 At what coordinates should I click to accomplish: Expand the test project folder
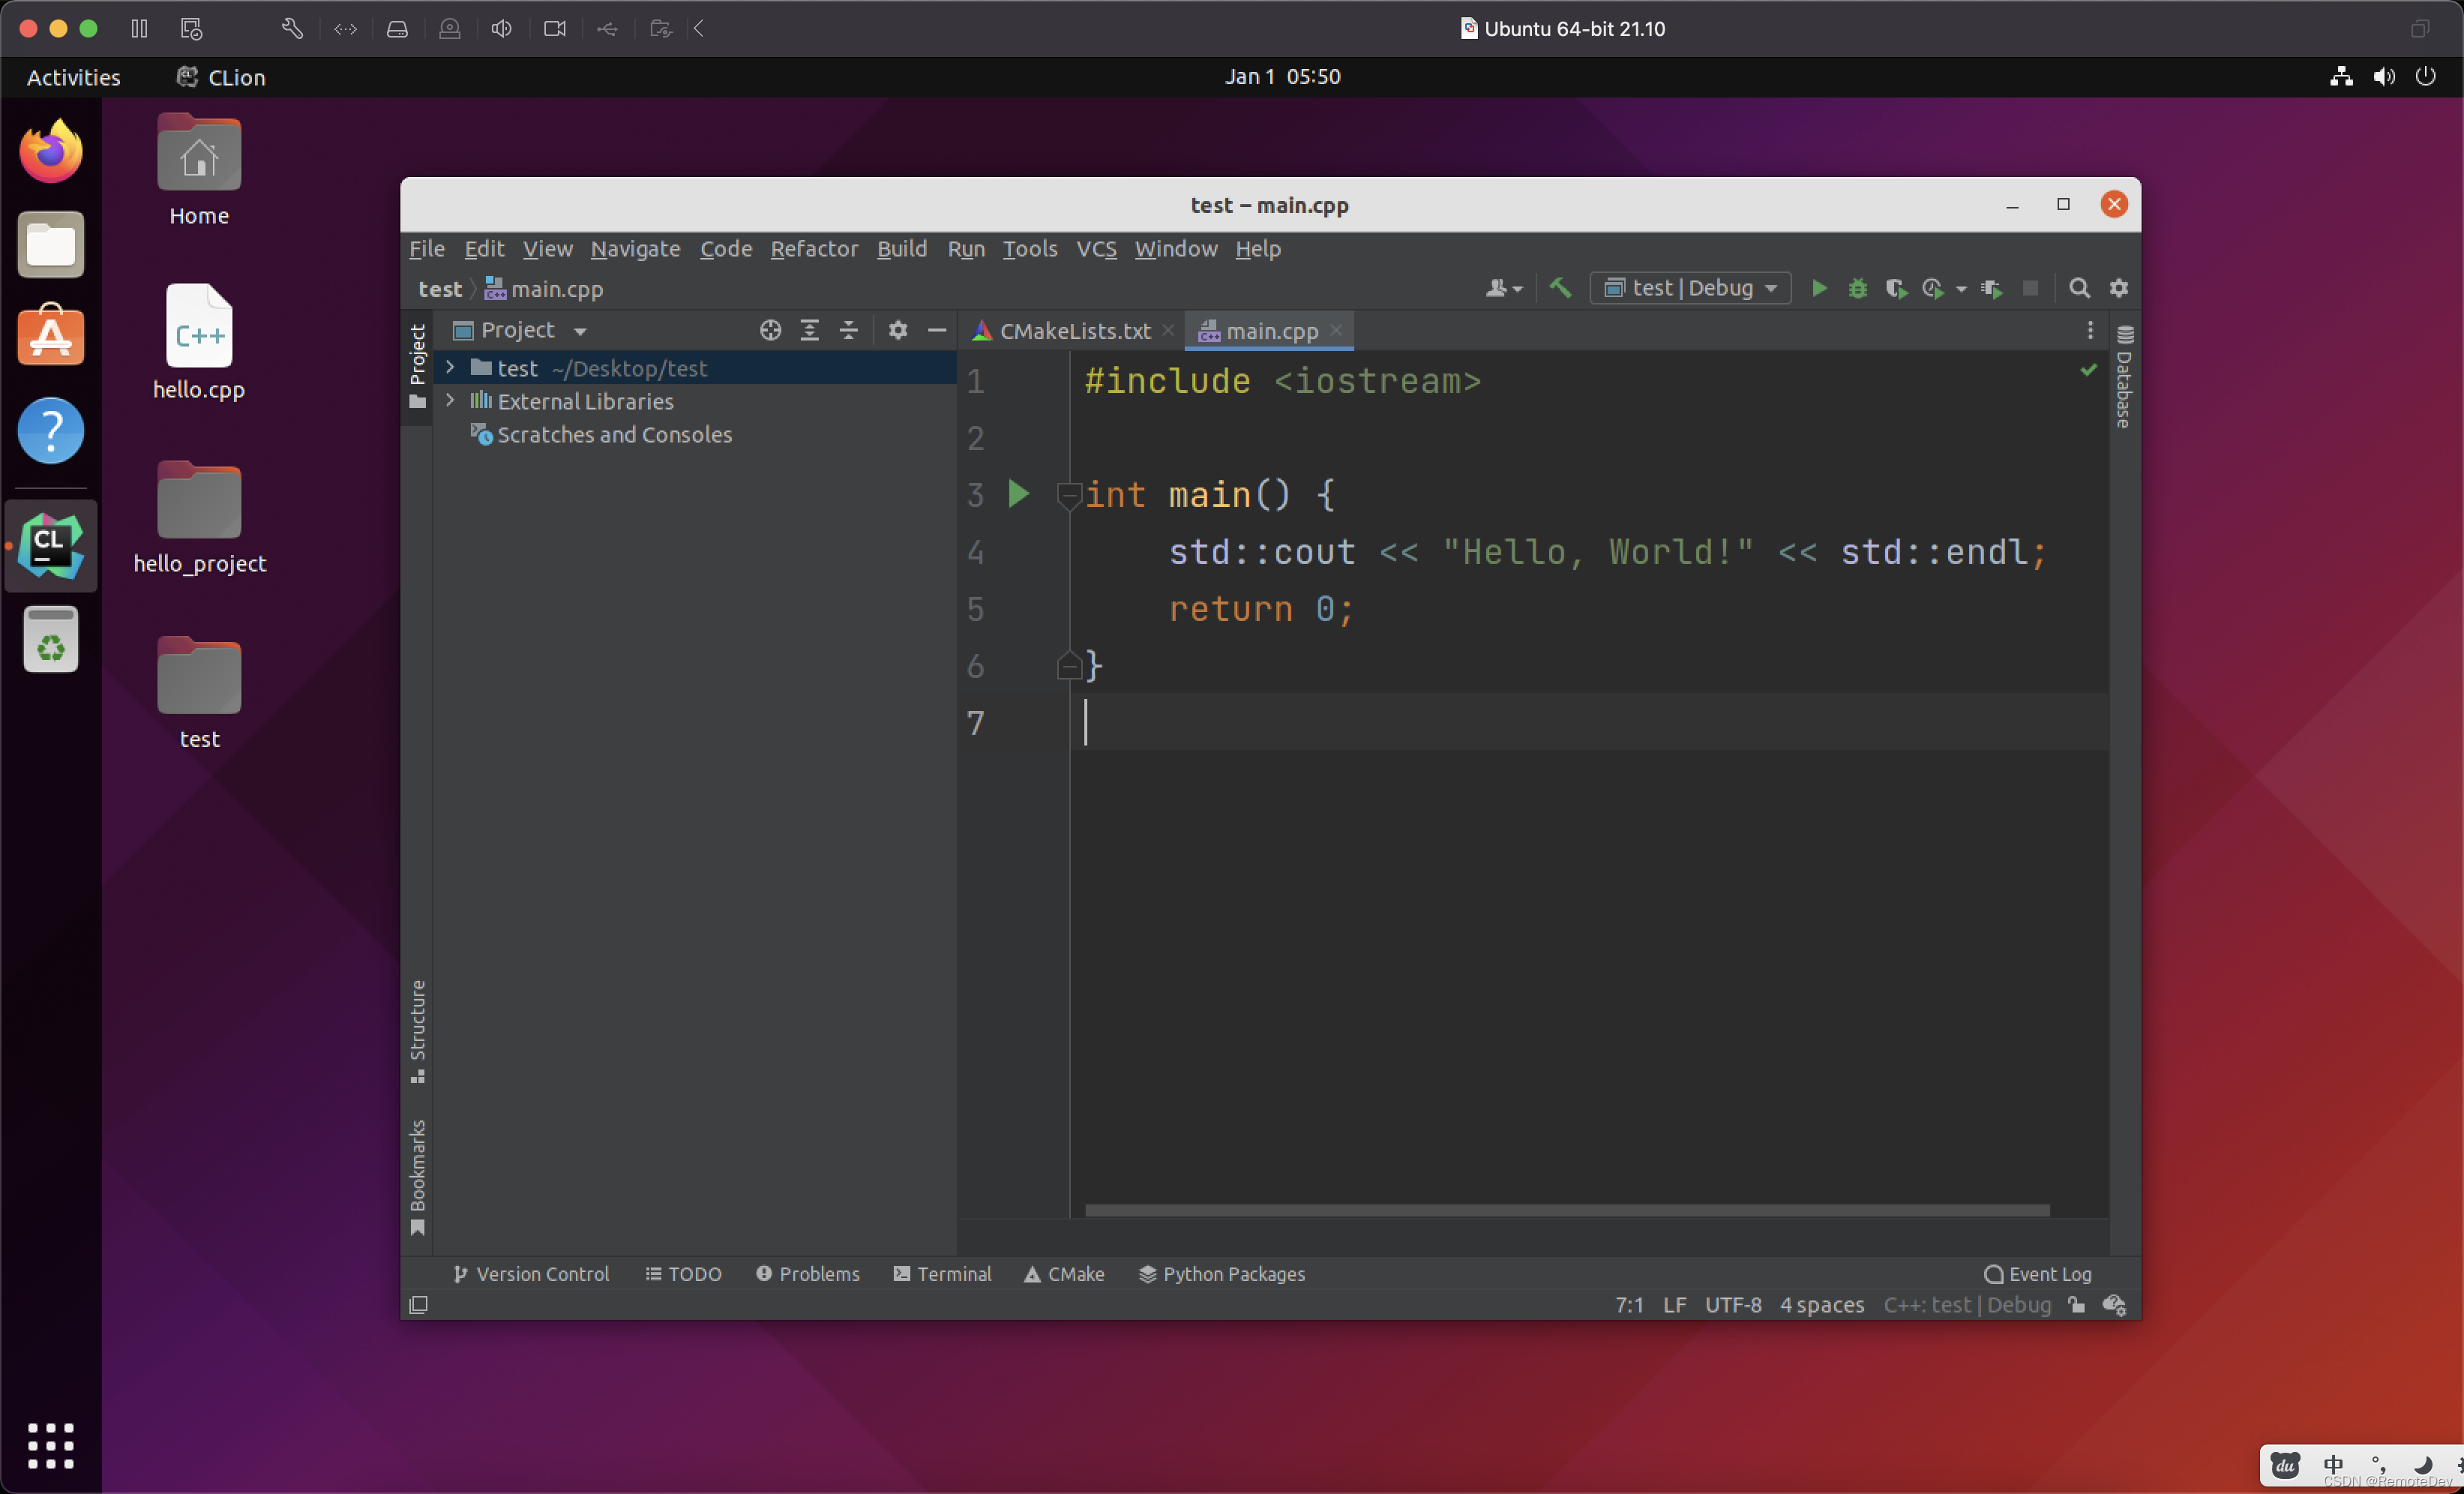(450, 368)
